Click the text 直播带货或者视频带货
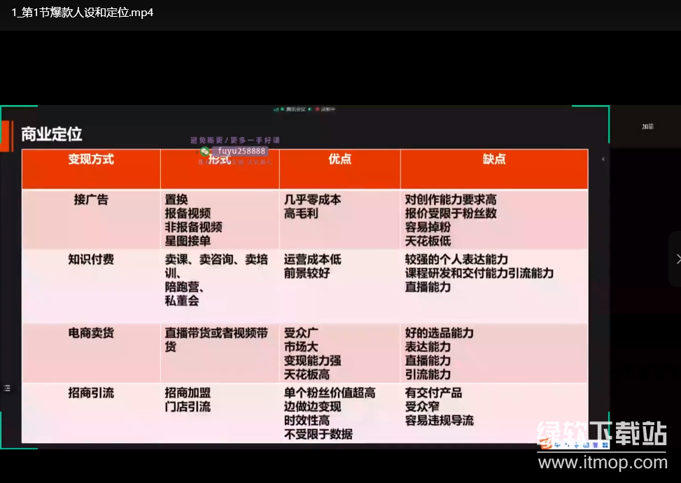The image size is (681, 483). [x=216, y=339]
